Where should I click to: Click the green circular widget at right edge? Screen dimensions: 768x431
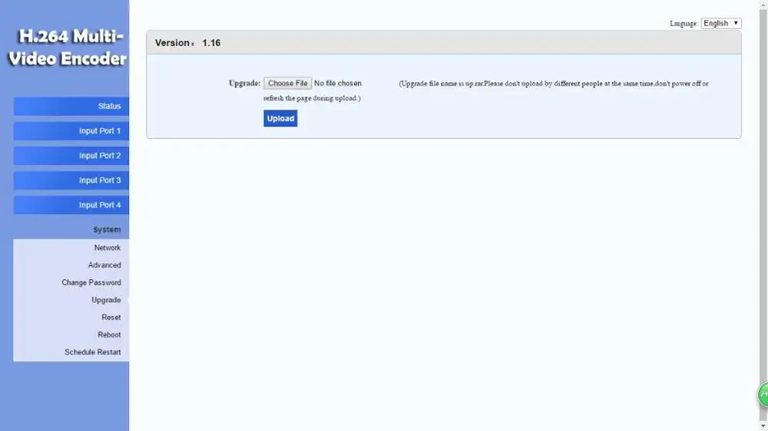click(763, 394)
